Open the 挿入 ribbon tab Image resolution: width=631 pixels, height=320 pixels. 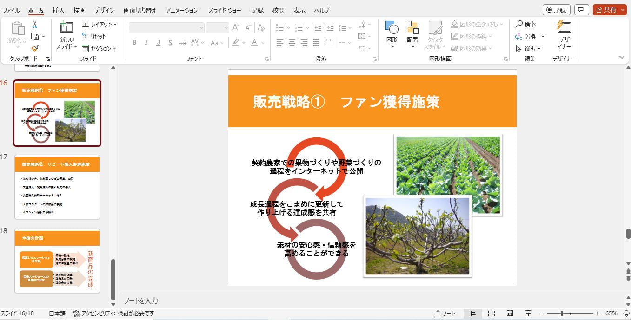(x=58, y=10)
